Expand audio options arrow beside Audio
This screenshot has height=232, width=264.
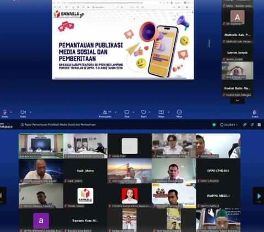click(x=11, y=112)
